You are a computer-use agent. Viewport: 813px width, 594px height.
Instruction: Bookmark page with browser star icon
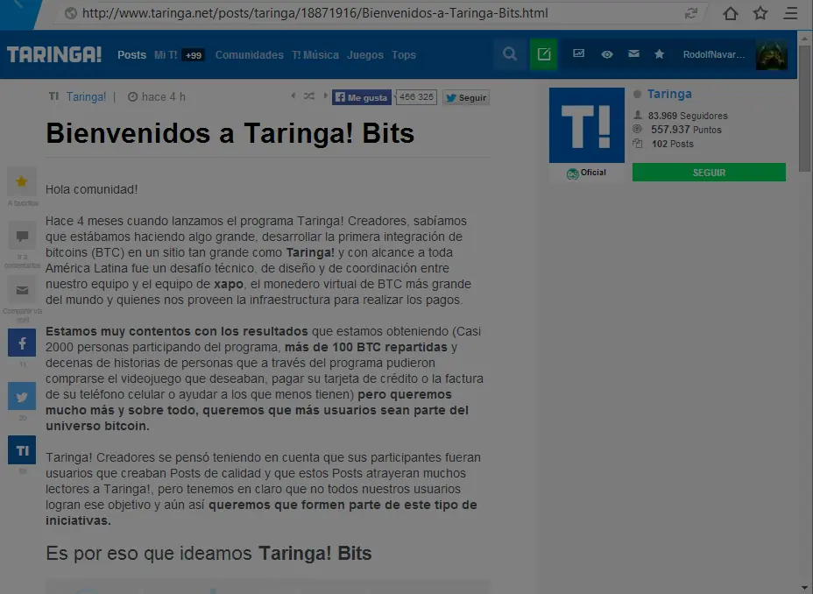[760, 13]
